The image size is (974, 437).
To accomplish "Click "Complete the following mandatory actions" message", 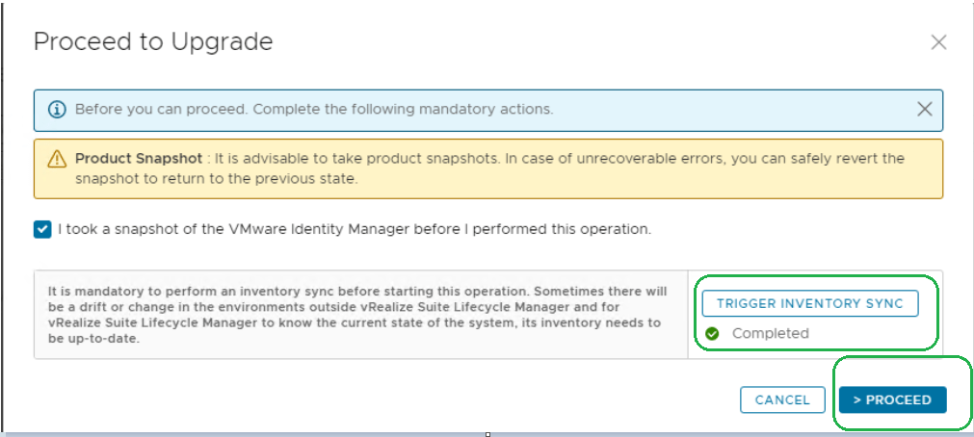I will [x=403, y=110].
